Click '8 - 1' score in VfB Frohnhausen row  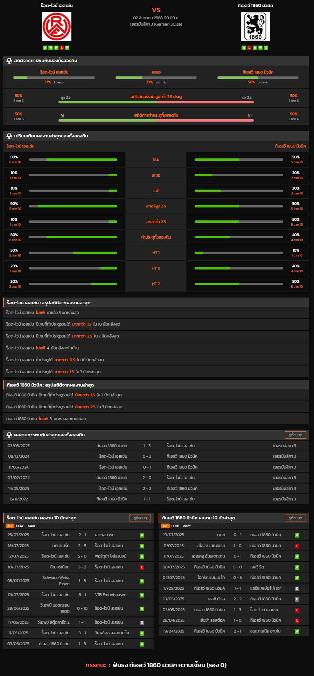[x=82, y=595]
